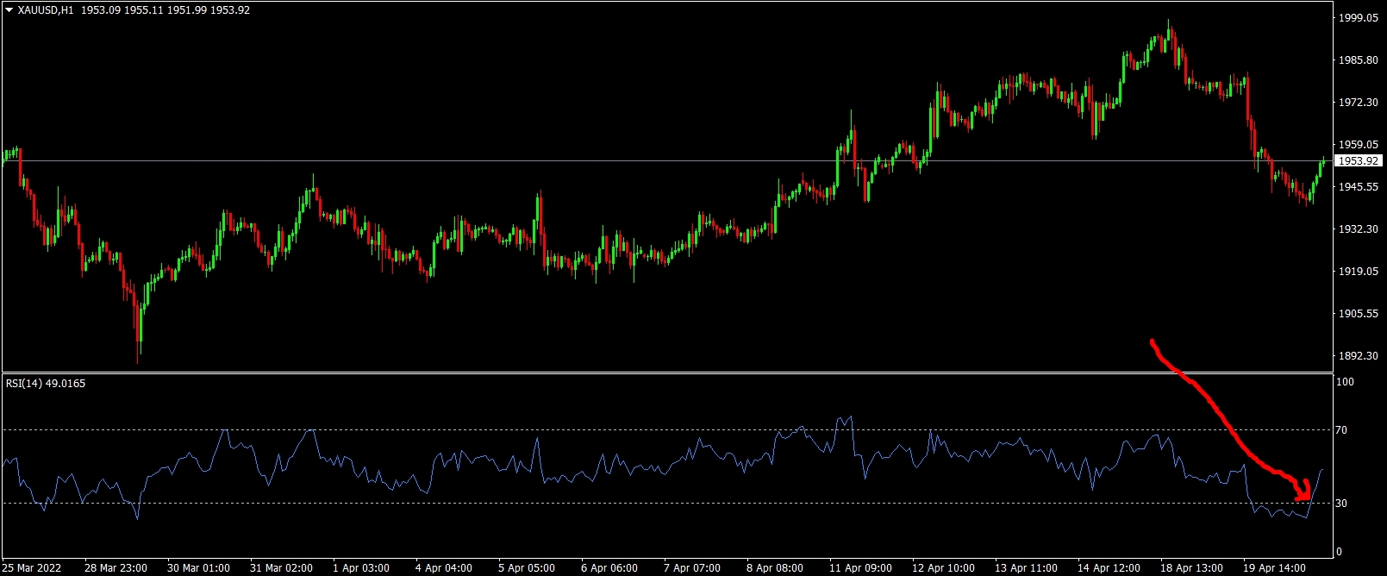Click the 1985.80 price scale label
This screenshot has width=1387, height=576.
(1358, 60)
